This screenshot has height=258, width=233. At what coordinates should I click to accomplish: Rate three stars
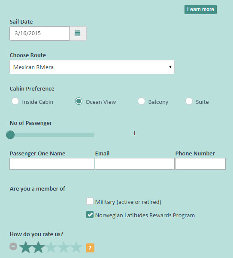tap(51, 247)
